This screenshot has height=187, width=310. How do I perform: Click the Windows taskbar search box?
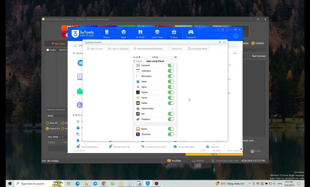coord(35,183)
